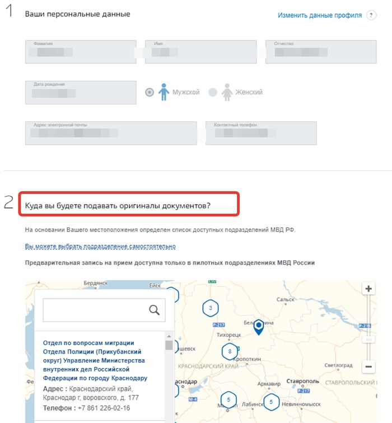Click the map zoom in plus button
The height and width of the screenshot is (423, 392).
(368, 289)
